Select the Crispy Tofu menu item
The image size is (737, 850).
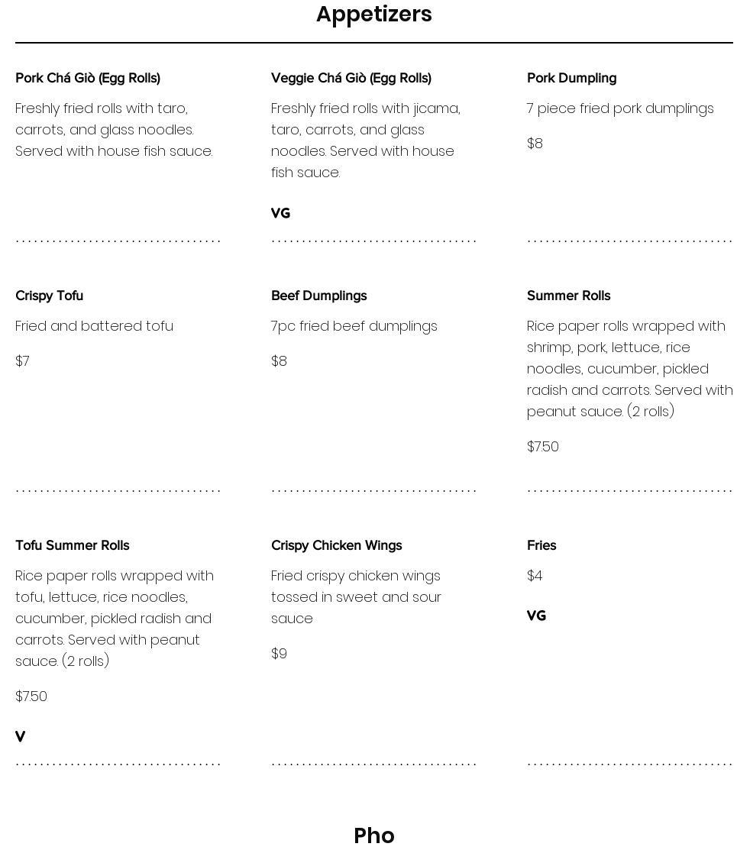pos(49,296)
